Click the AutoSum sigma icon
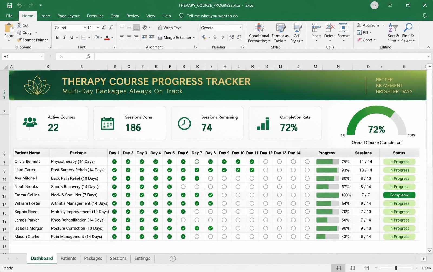 click(359, 25)
